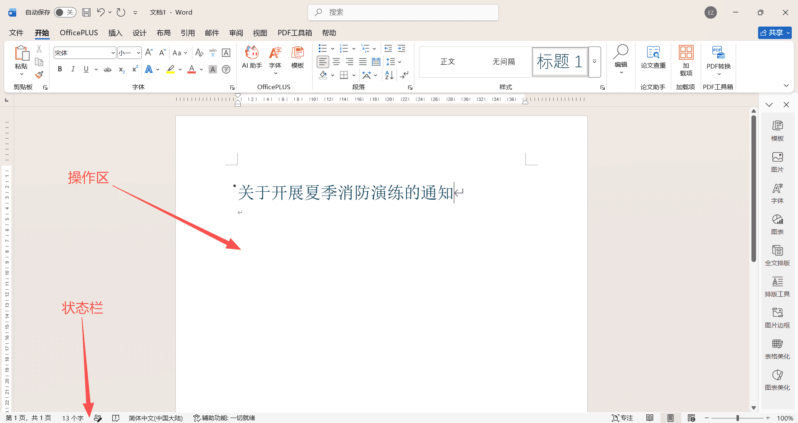Screen dimensions: 798x423
Task: Open 表格美化 in side panel
Action: pyautogui.click(x=777, y=349)
